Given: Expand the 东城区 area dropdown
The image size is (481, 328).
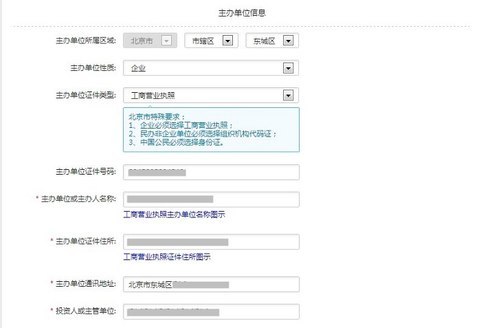Looking at the screenshot, I should (272, 41).
